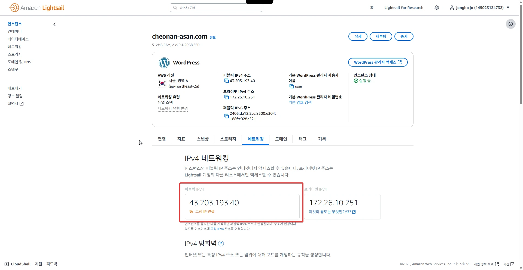Click the 중지 button
The height and width of the screenshot is (270, 523).
pos(404,36)
